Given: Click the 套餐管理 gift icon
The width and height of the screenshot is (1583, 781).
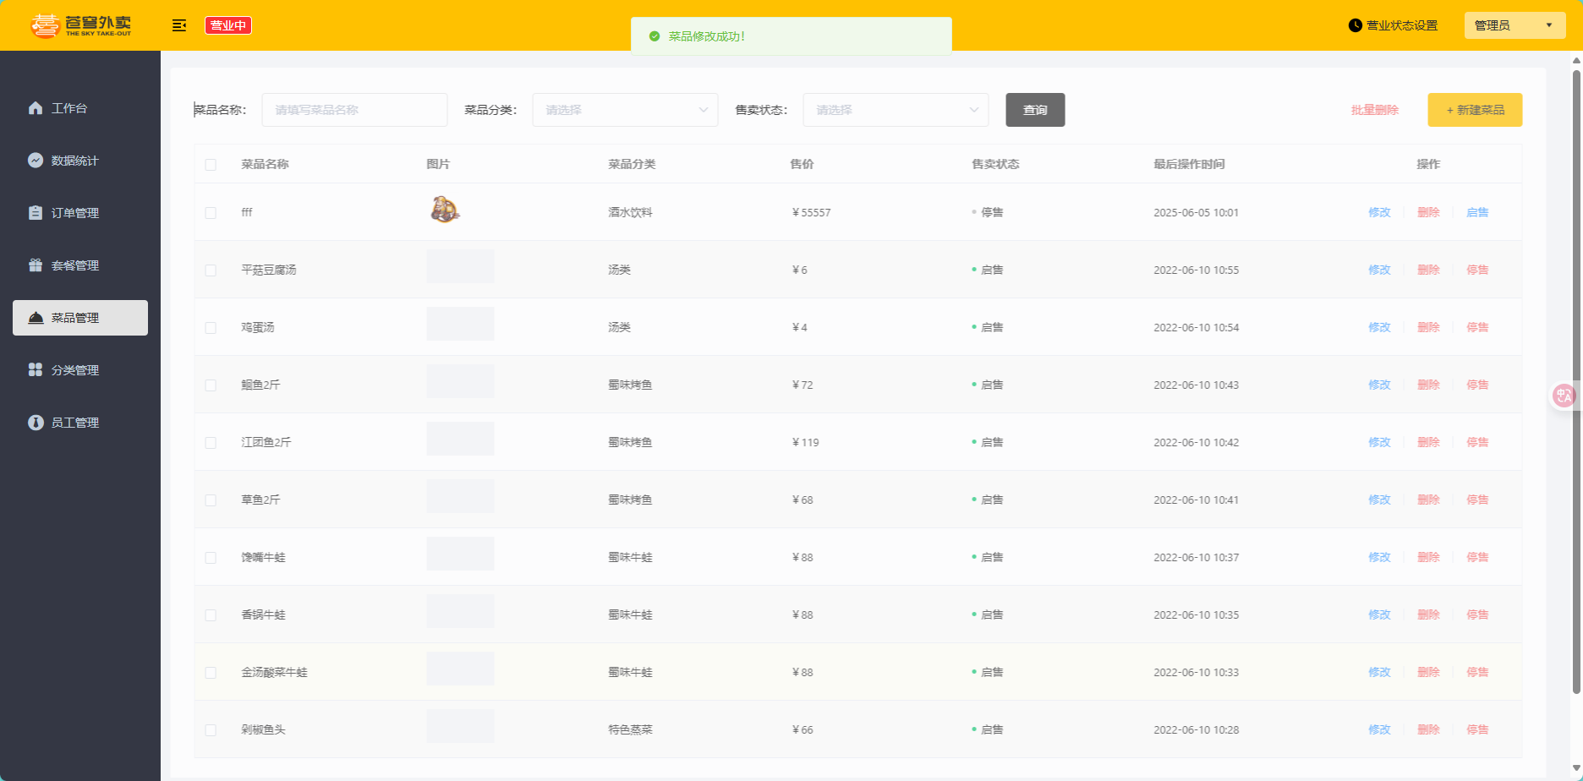Looking at the screenshot, I should pyautogui.click(x=36, y=265).
